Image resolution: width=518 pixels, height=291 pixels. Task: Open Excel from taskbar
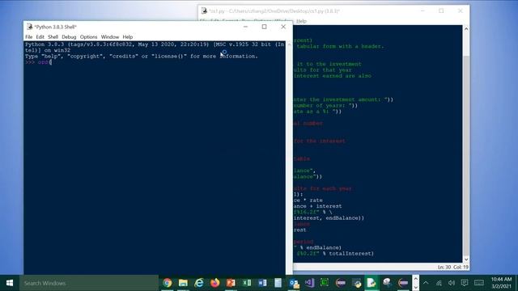click(246, 283)
